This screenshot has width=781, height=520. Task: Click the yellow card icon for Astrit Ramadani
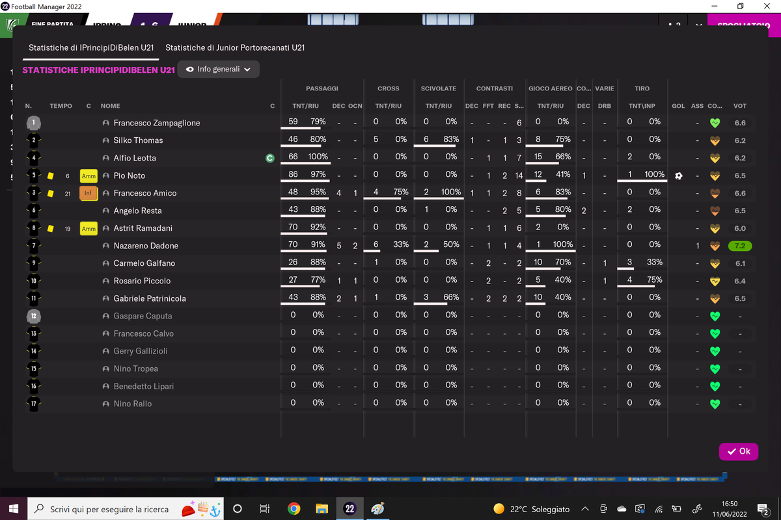pos(50,228)
